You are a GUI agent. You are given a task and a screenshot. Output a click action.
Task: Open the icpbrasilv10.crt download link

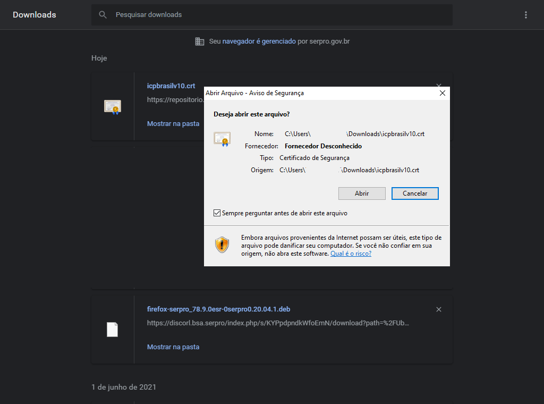click(x=171, y=86)
